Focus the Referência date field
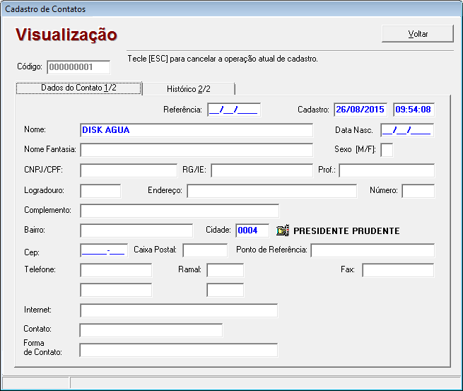463x391 pixels. click(x=233, y=110)
